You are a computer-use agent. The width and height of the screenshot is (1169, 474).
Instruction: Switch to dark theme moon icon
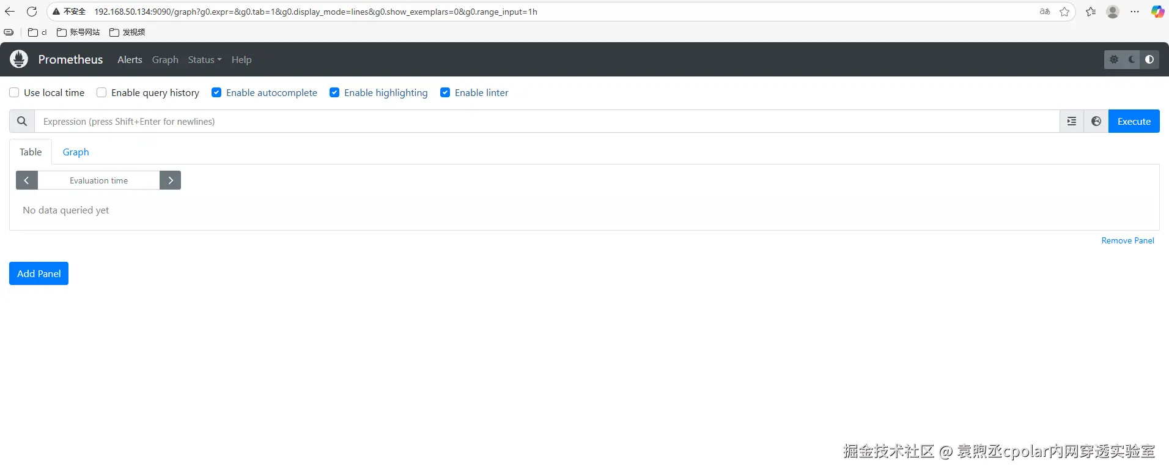1132,59
